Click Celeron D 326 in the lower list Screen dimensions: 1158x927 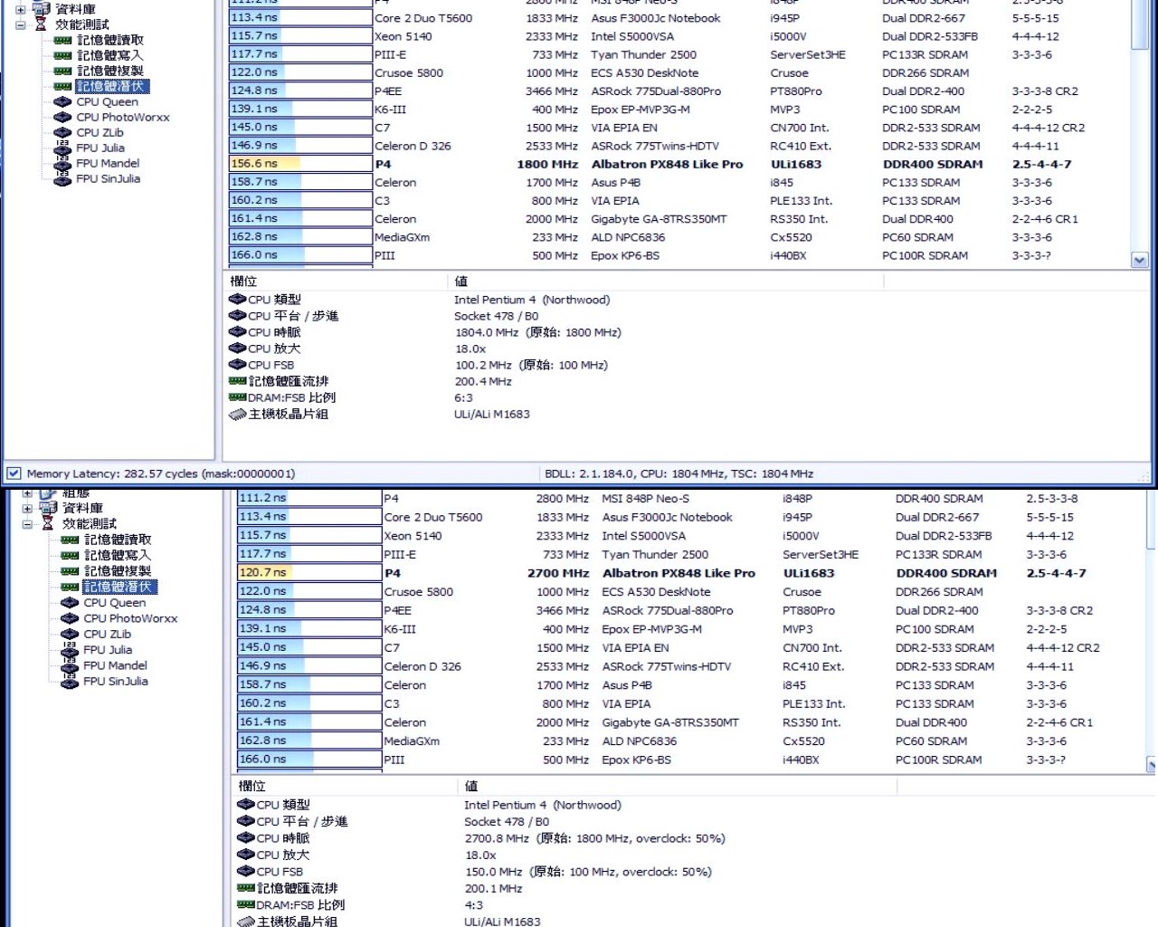(422, 666)
